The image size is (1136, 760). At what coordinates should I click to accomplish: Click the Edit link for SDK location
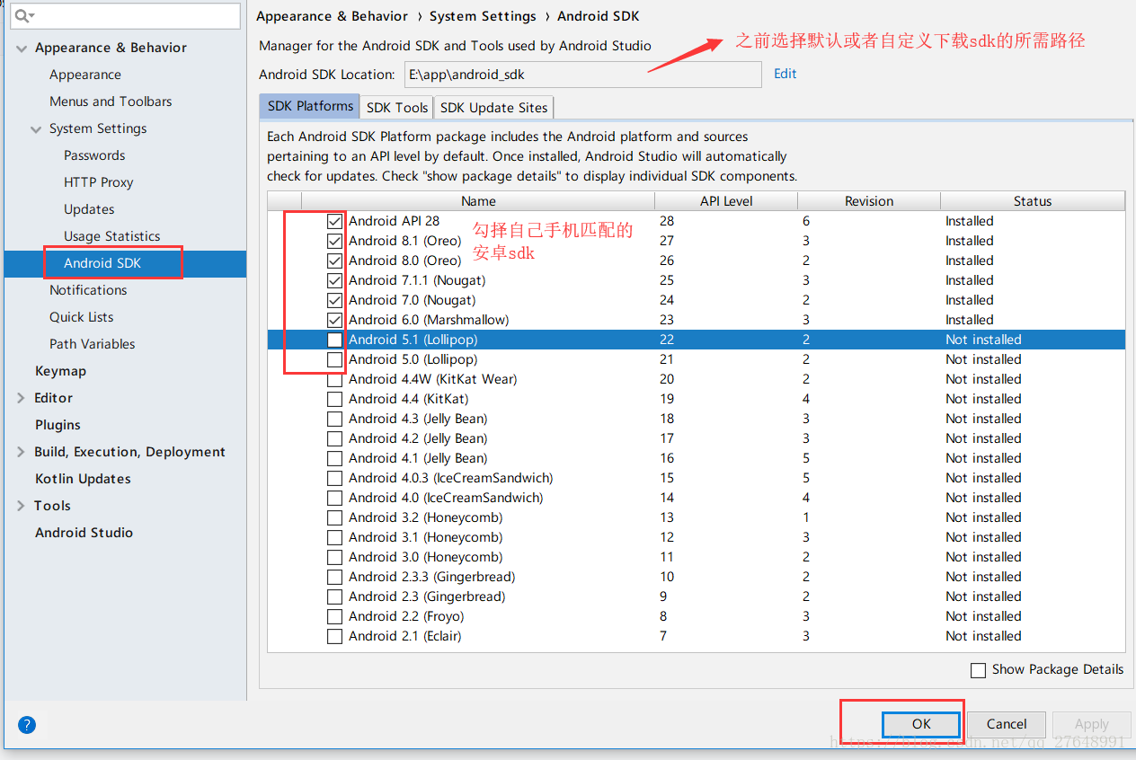click(785, 74)
